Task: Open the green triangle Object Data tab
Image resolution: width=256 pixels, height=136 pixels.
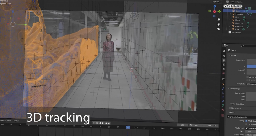Action: pos(223,106)
